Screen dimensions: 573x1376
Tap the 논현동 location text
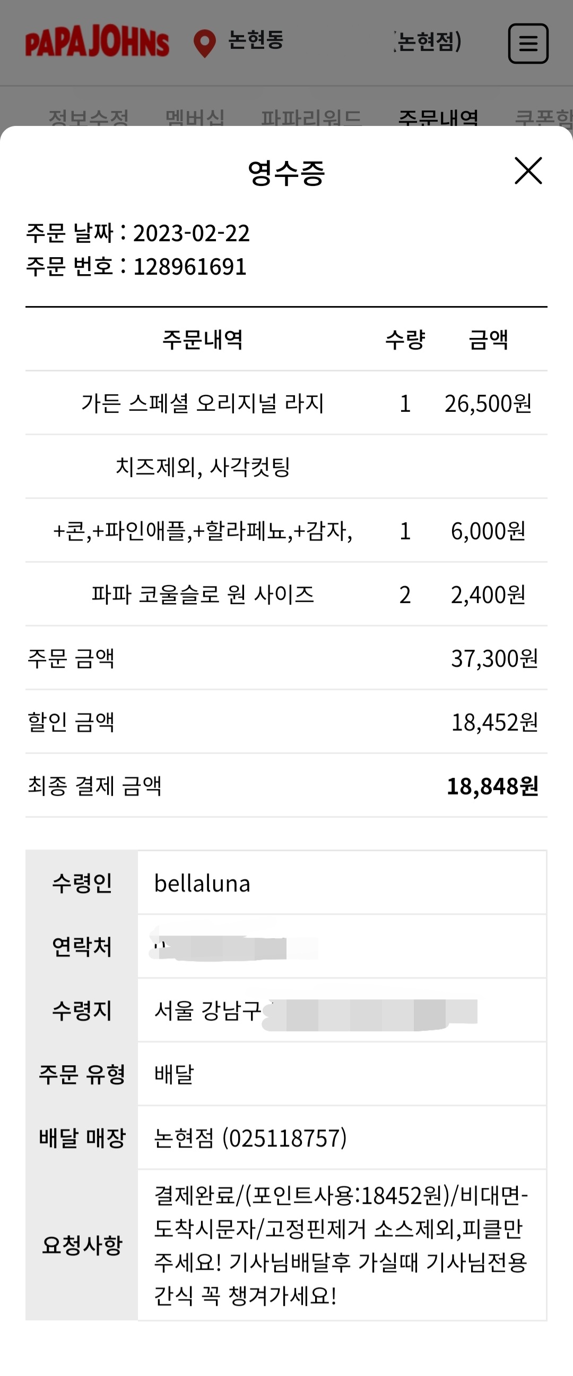click(x=256, y=40)
